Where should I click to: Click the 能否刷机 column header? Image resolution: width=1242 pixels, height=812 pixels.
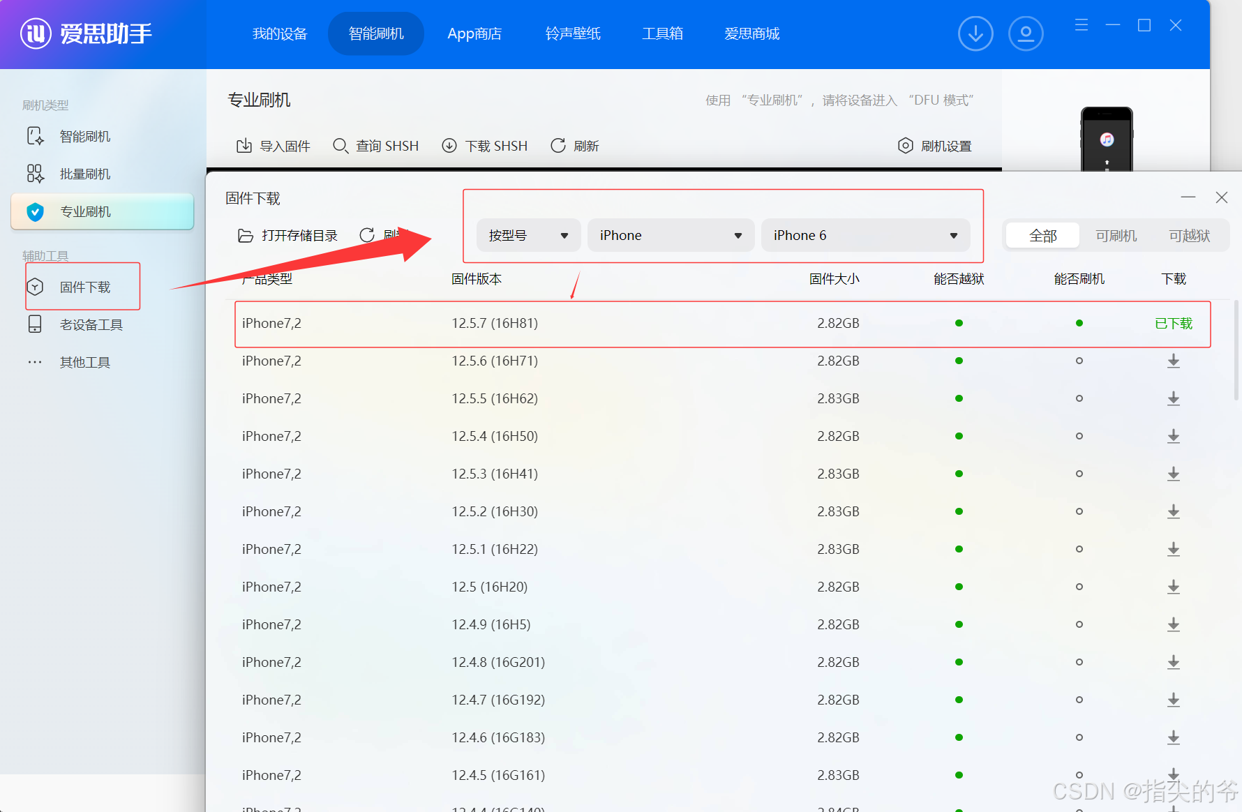[1079, 279]
